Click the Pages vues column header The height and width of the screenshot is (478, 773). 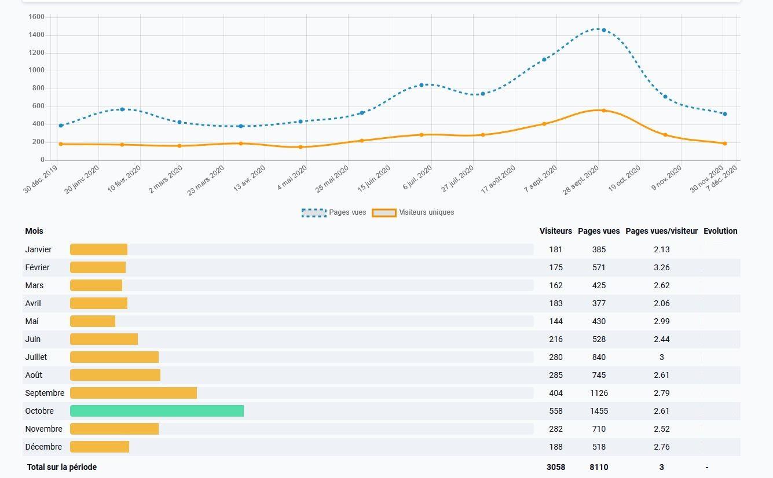pyautogui.click(x=599, y=231)
